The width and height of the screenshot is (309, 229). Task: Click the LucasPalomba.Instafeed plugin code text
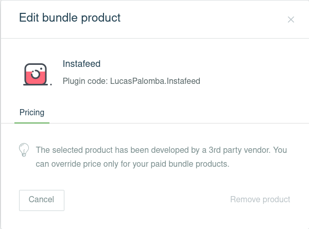click(x=155, y=81)
